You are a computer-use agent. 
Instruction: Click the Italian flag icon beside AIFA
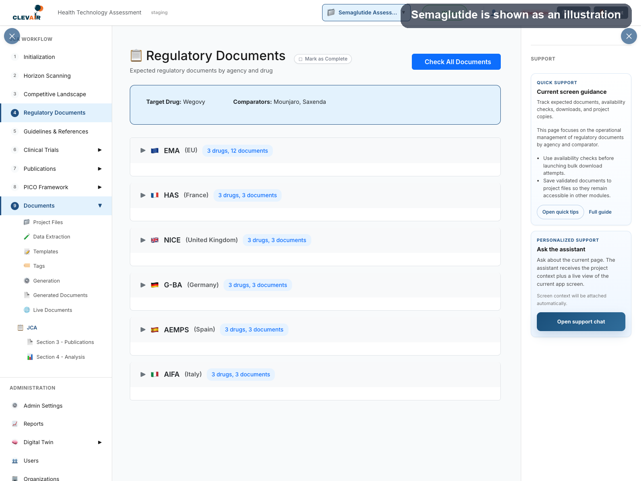click(x=155, y=374)
